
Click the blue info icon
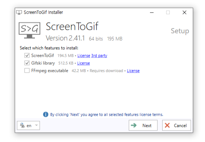tap(46, 115)
